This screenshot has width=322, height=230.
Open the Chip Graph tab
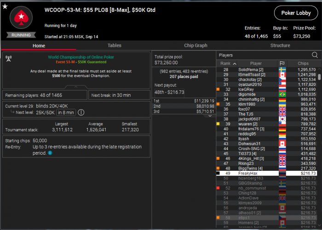pyautogui.click(x=195, y=45)
